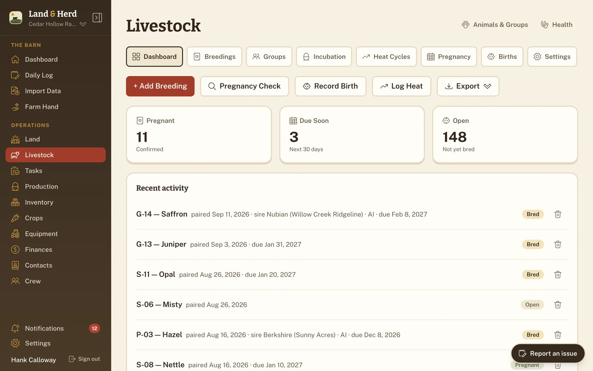This screenshot has width=593, height=371.
Task: Click the Bred badge for Opal
Action: coord(533,275)
